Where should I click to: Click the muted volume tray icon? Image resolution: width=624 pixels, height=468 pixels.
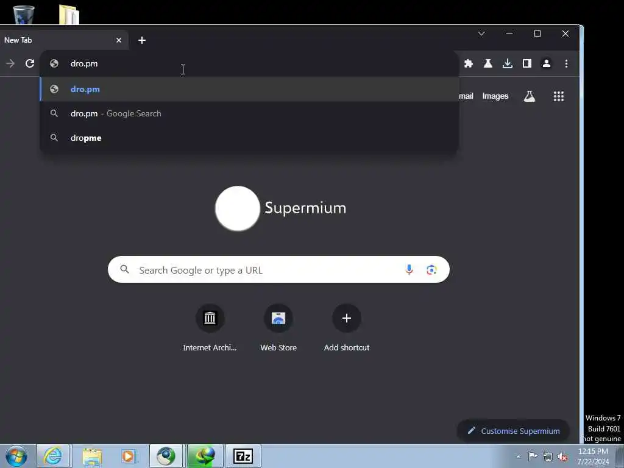[562, 456]
